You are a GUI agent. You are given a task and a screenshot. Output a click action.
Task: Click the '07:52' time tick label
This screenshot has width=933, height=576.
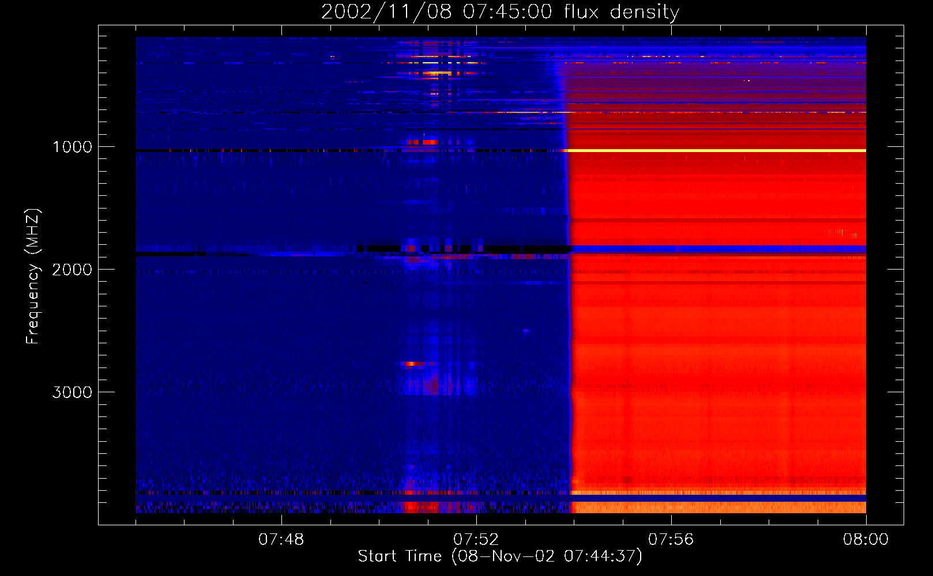[x=476, y=540]
